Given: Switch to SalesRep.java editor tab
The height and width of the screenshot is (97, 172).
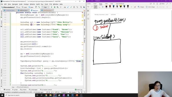Looking at the screenshot, I should (47, 10).
